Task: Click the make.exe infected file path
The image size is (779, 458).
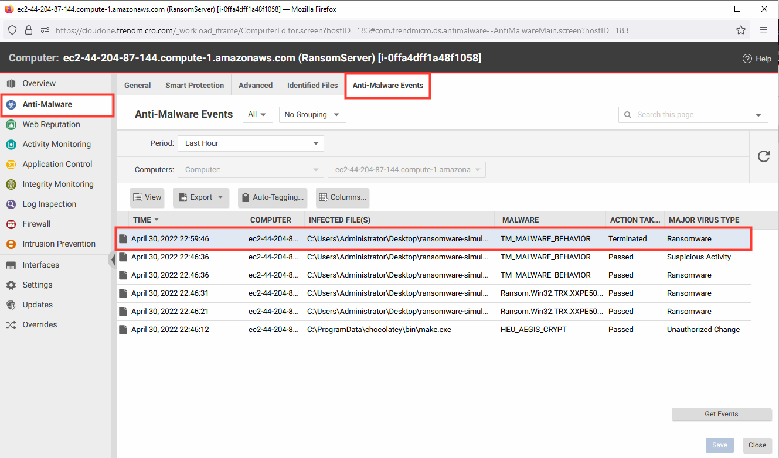Action: 379,330
